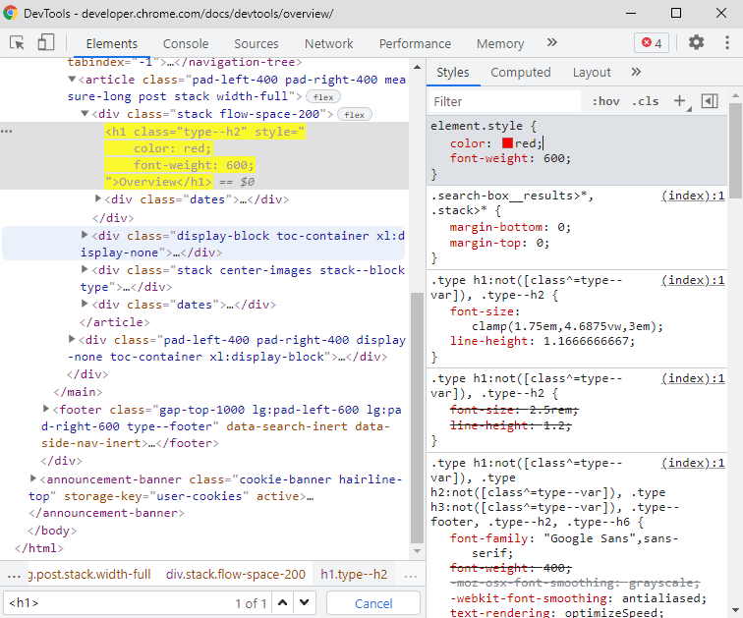Activate the inspect element picker tool
This screenshot has height=618, width=743.
click(x=18, y=43)
